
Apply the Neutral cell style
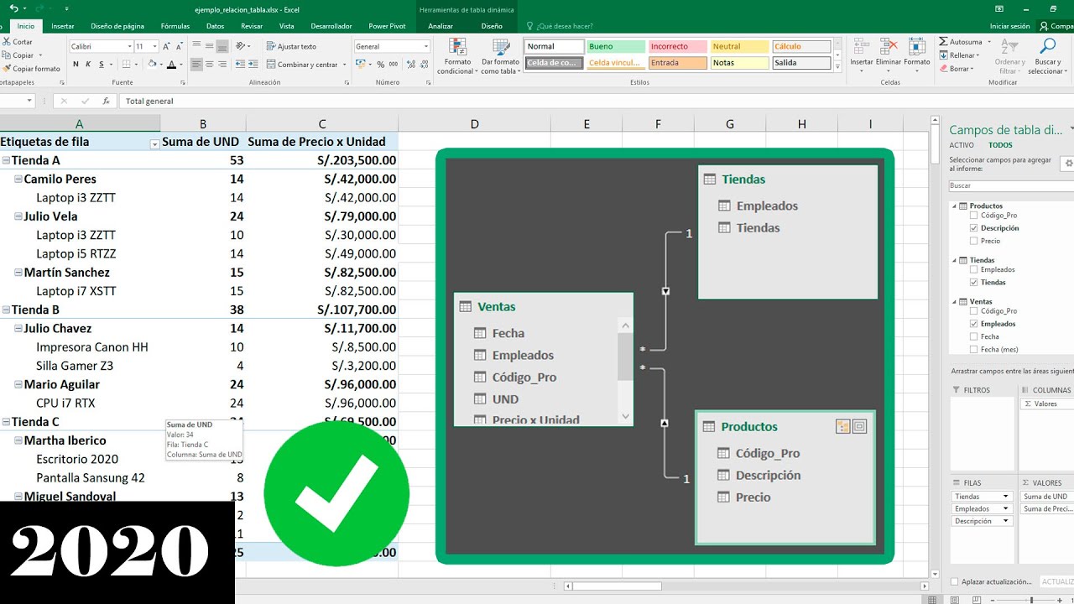pos(739,46)
